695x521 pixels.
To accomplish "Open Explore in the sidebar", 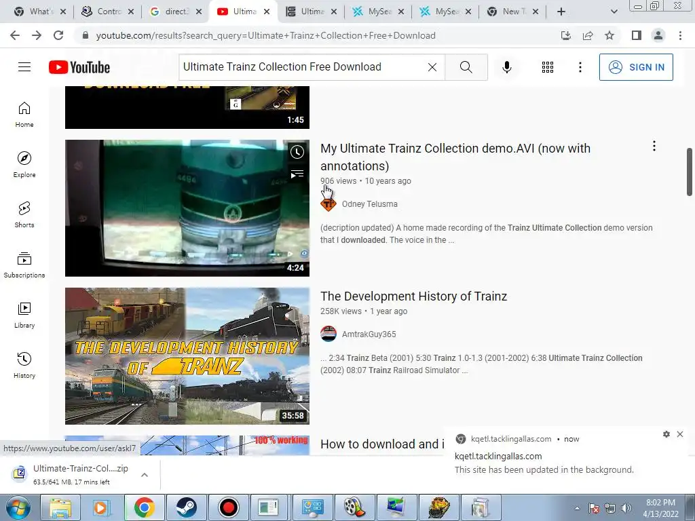I will click(x=24, y=165).
